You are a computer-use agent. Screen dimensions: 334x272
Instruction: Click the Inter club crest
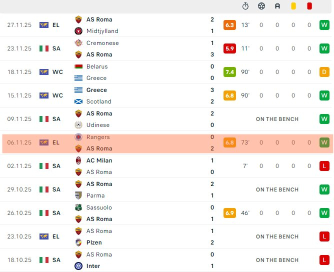(78, 266)
